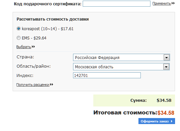Screen dimensions: 180x131
Task: Click the Код подарочного сертификата label
Action: click(47, 4)
